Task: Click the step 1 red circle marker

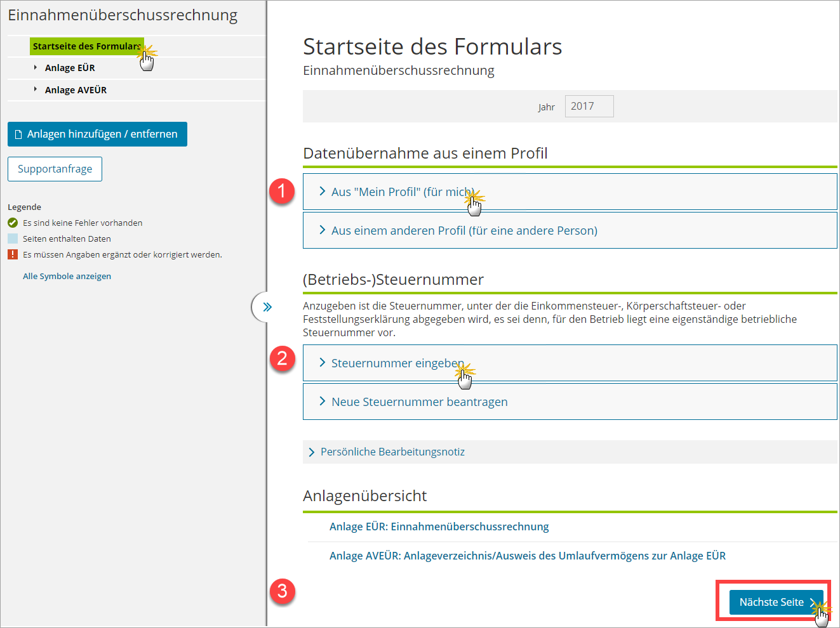Action: 282,191
